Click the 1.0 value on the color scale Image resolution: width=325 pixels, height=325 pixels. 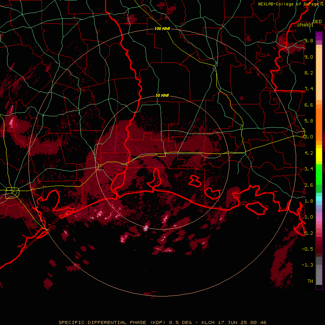pyautogui.click(x=309, y=217)
